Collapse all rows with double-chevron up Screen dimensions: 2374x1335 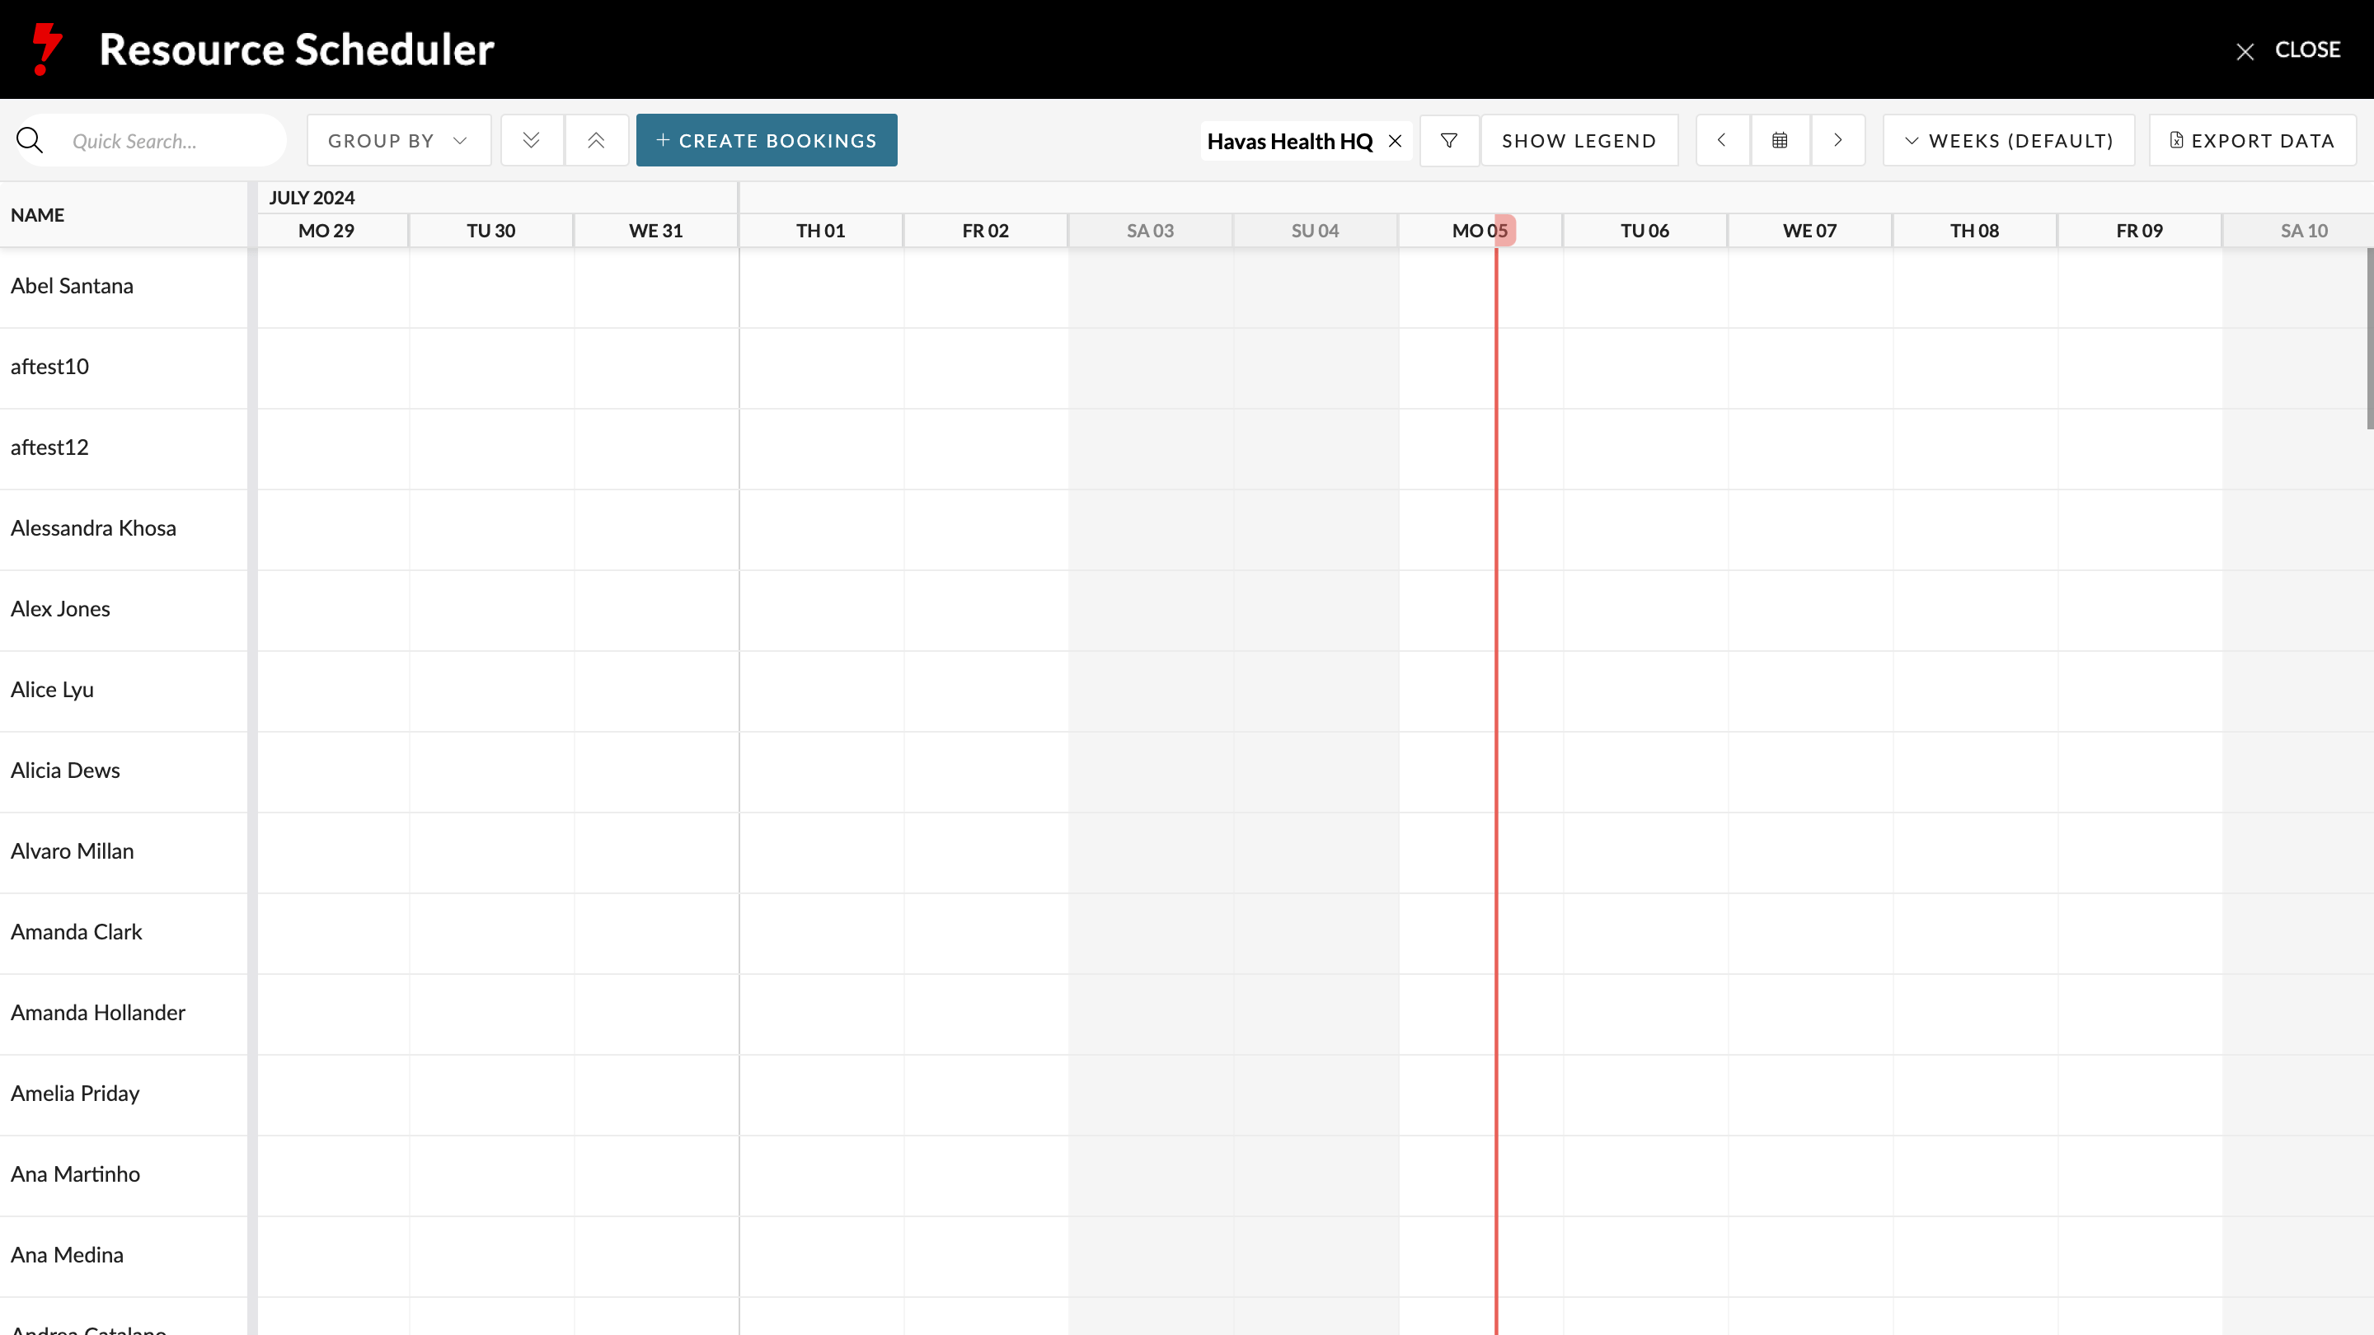click(x=596, y=140)
